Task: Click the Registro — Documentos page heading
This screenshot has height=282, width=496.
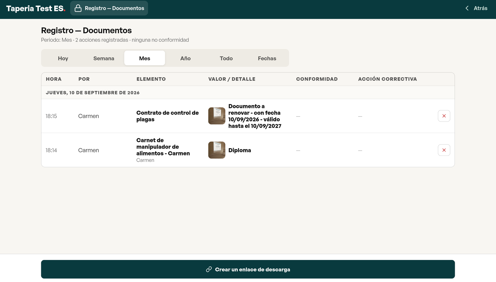Action: pyautogui.click(x=86, y=30)
